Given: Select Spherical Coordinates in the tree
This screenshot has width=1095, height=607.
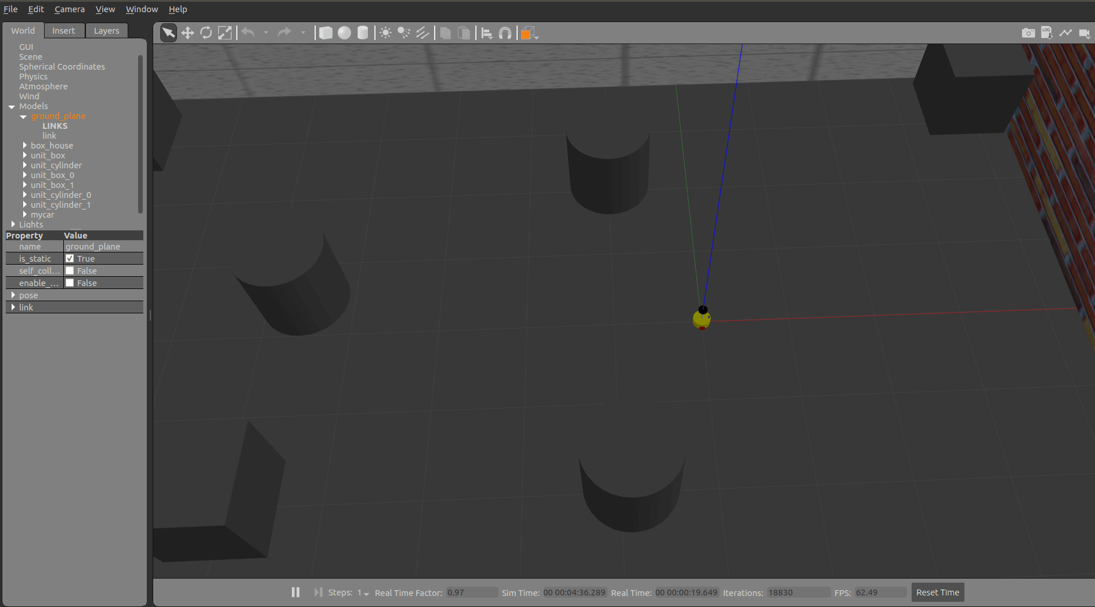Looking at the screenshot, I should [62, 67].
